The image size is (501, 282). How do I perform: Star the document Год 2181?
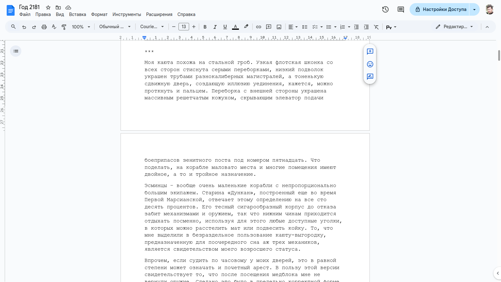[x=48, y=8]
